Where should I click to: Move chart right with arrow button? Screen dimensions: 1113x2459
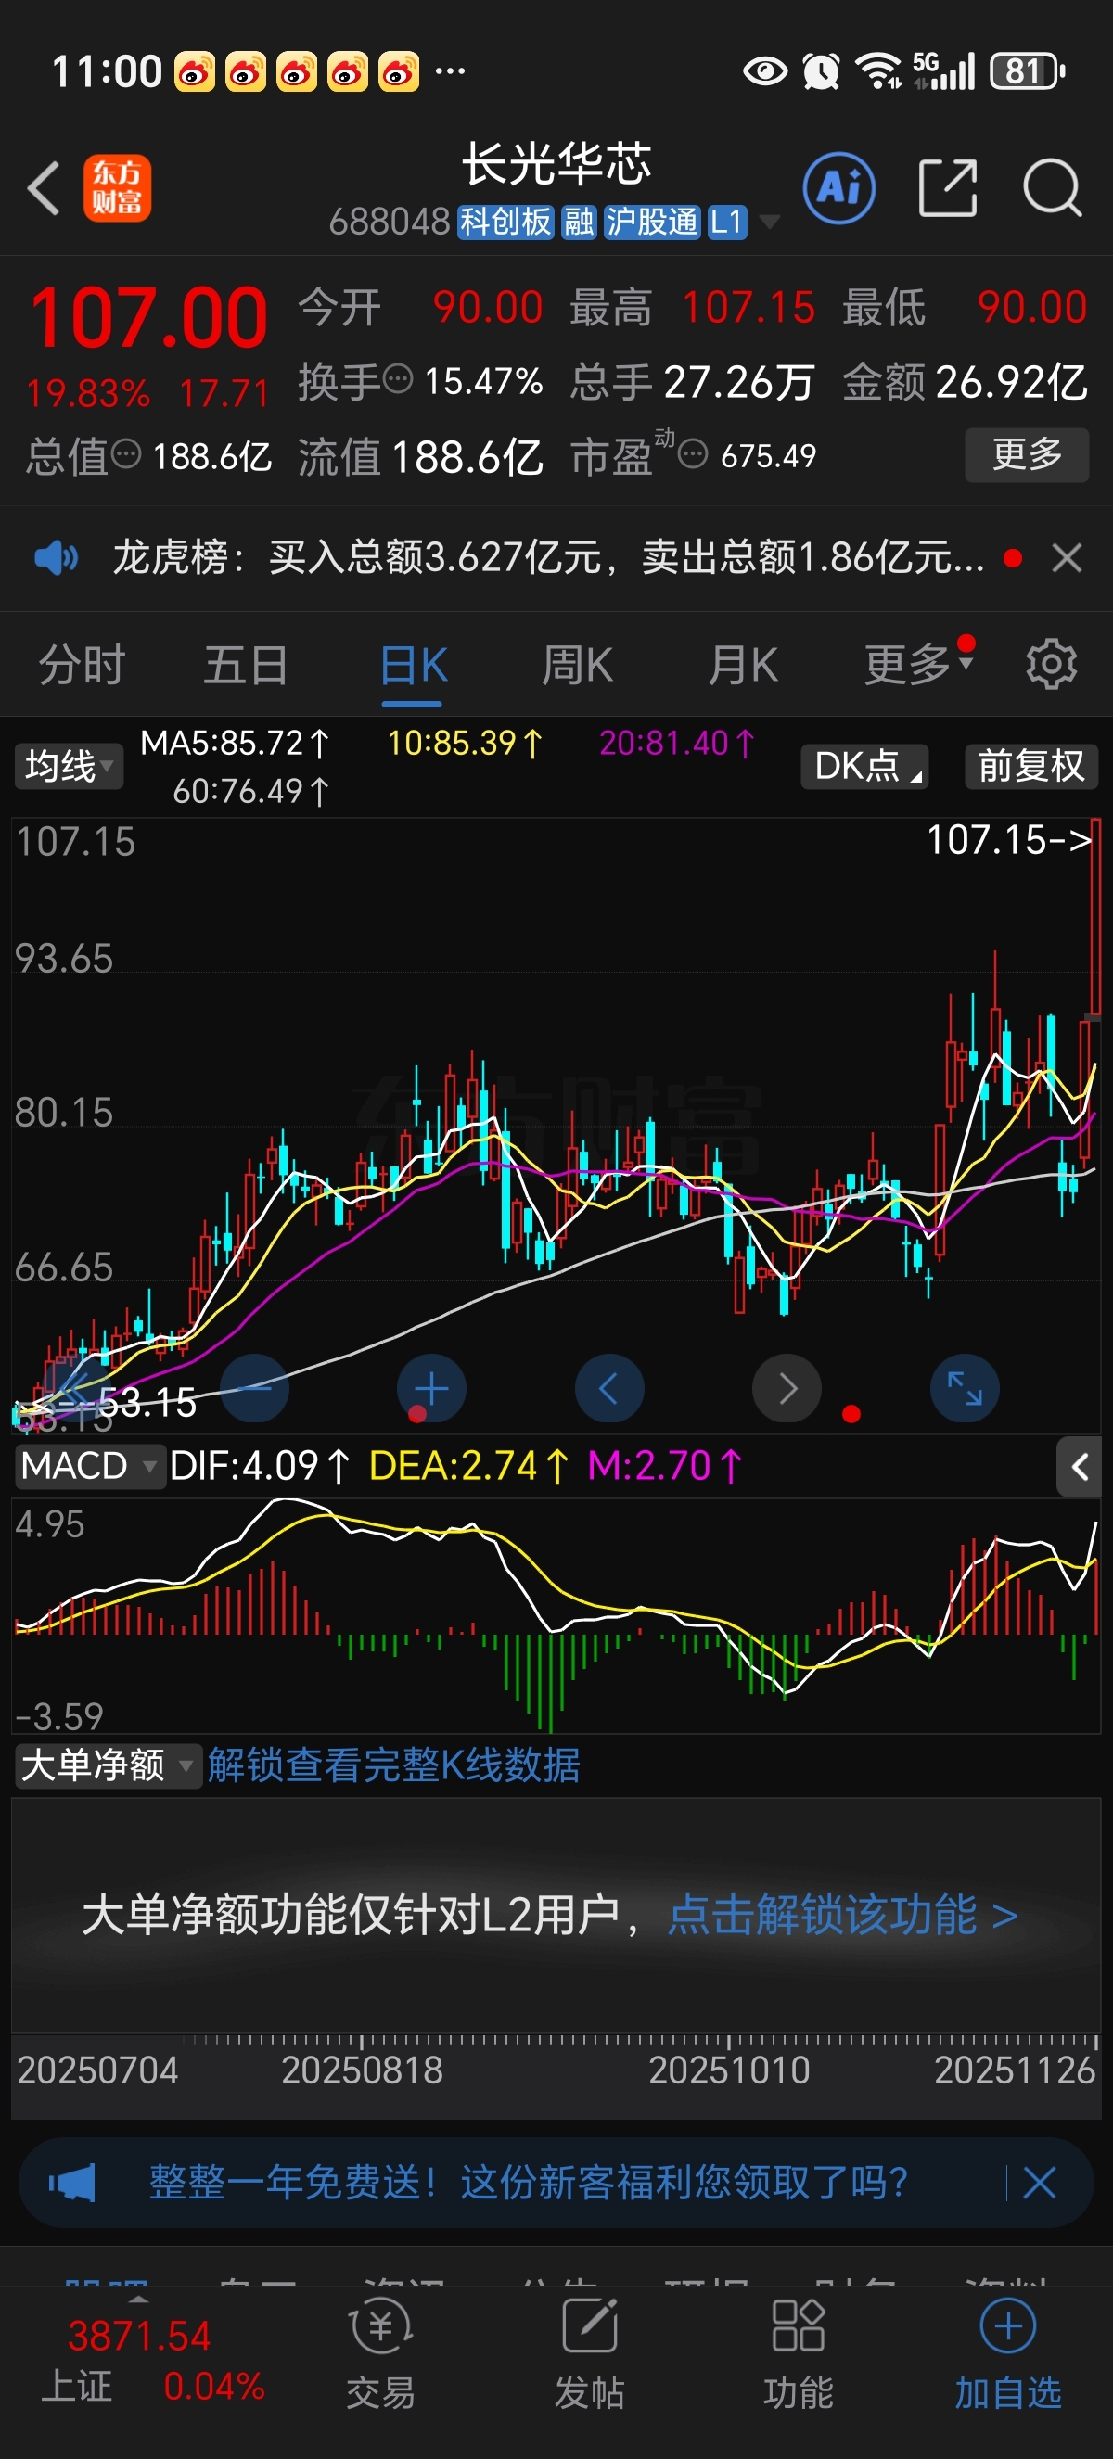pyautogui.click(x=787, y=1388)
